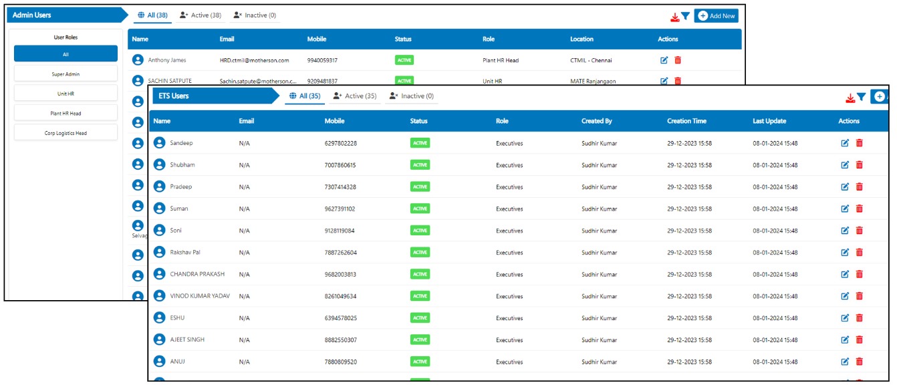Click edit icon for Anthony James
The image size is (897, 387).
pos(664,60)
